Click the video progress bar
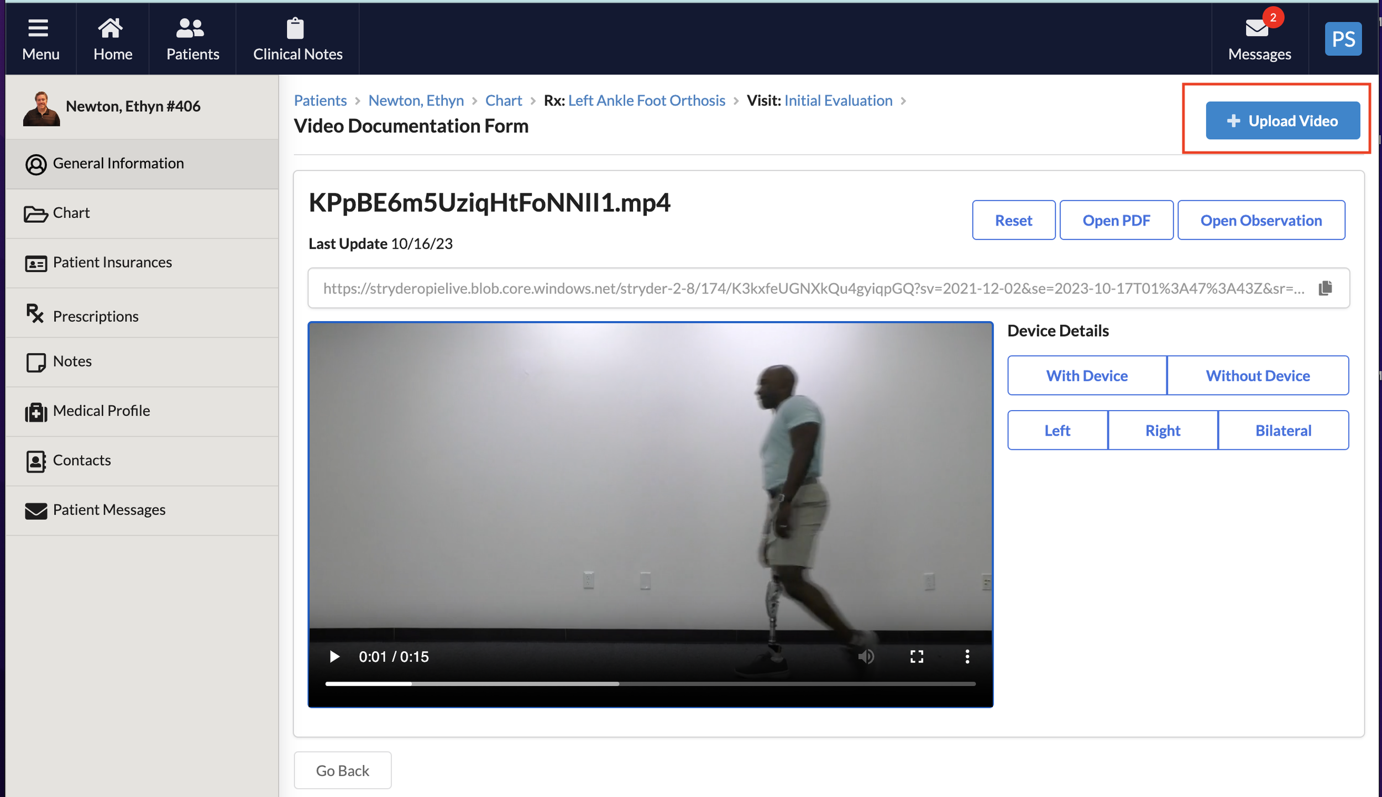The height and width of the screenshot is (797, 1382). (x=650, y=684)
